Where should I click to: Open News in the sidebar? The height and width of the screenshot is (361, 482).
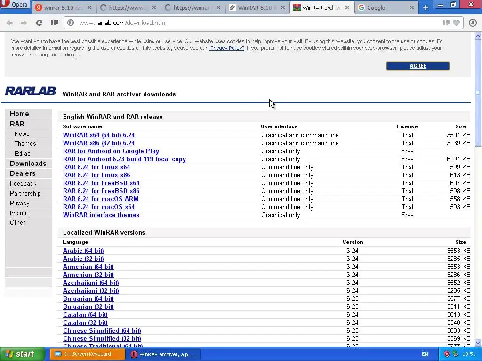tap(22, 134)
